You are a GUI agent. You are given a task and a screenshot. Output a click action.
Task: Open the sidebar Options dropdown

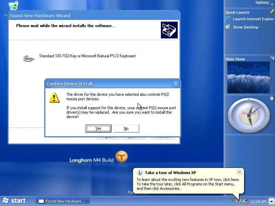pos(264,3)
